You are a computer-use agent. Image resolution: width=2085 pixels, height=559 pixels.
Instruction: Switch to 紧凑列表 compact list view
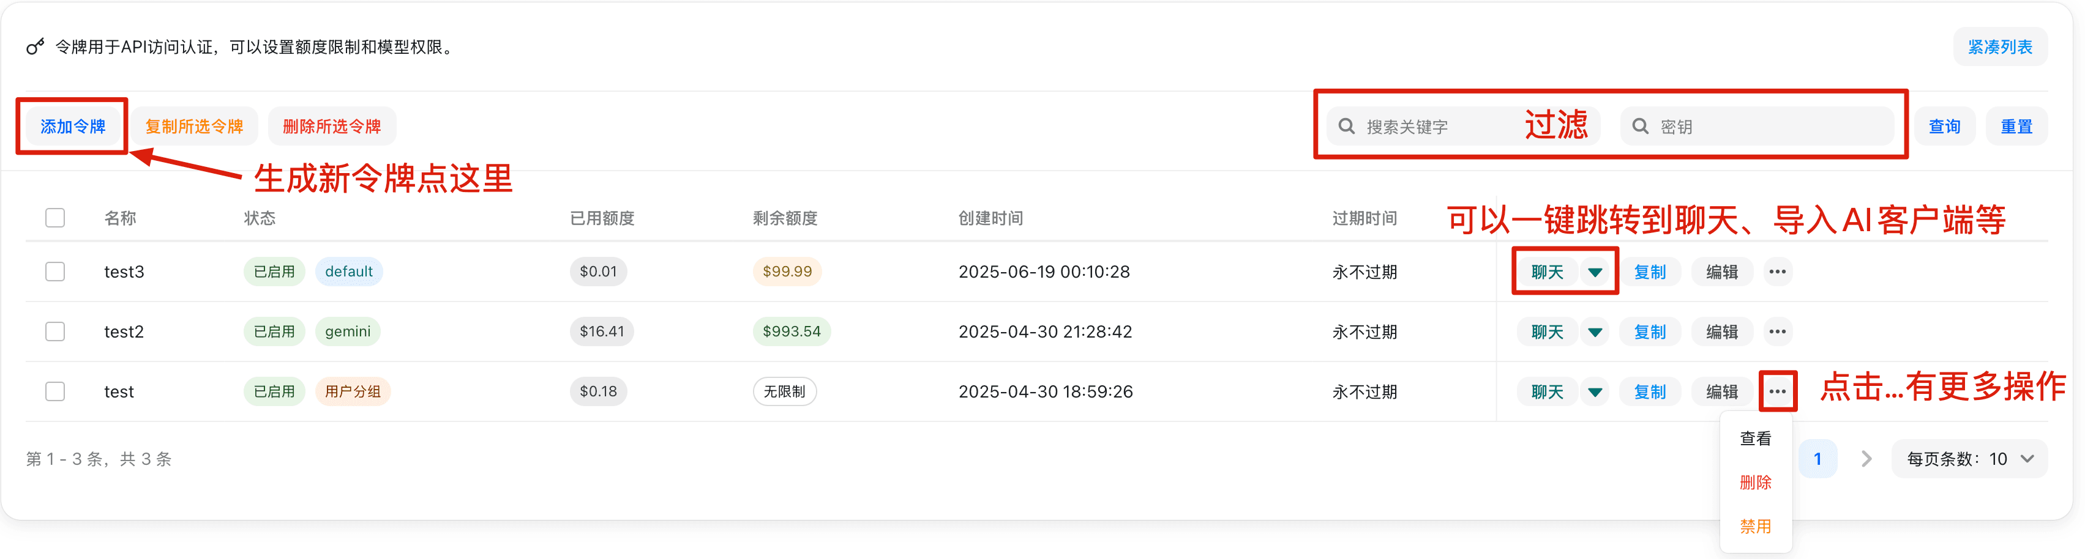pos(2000,46)
